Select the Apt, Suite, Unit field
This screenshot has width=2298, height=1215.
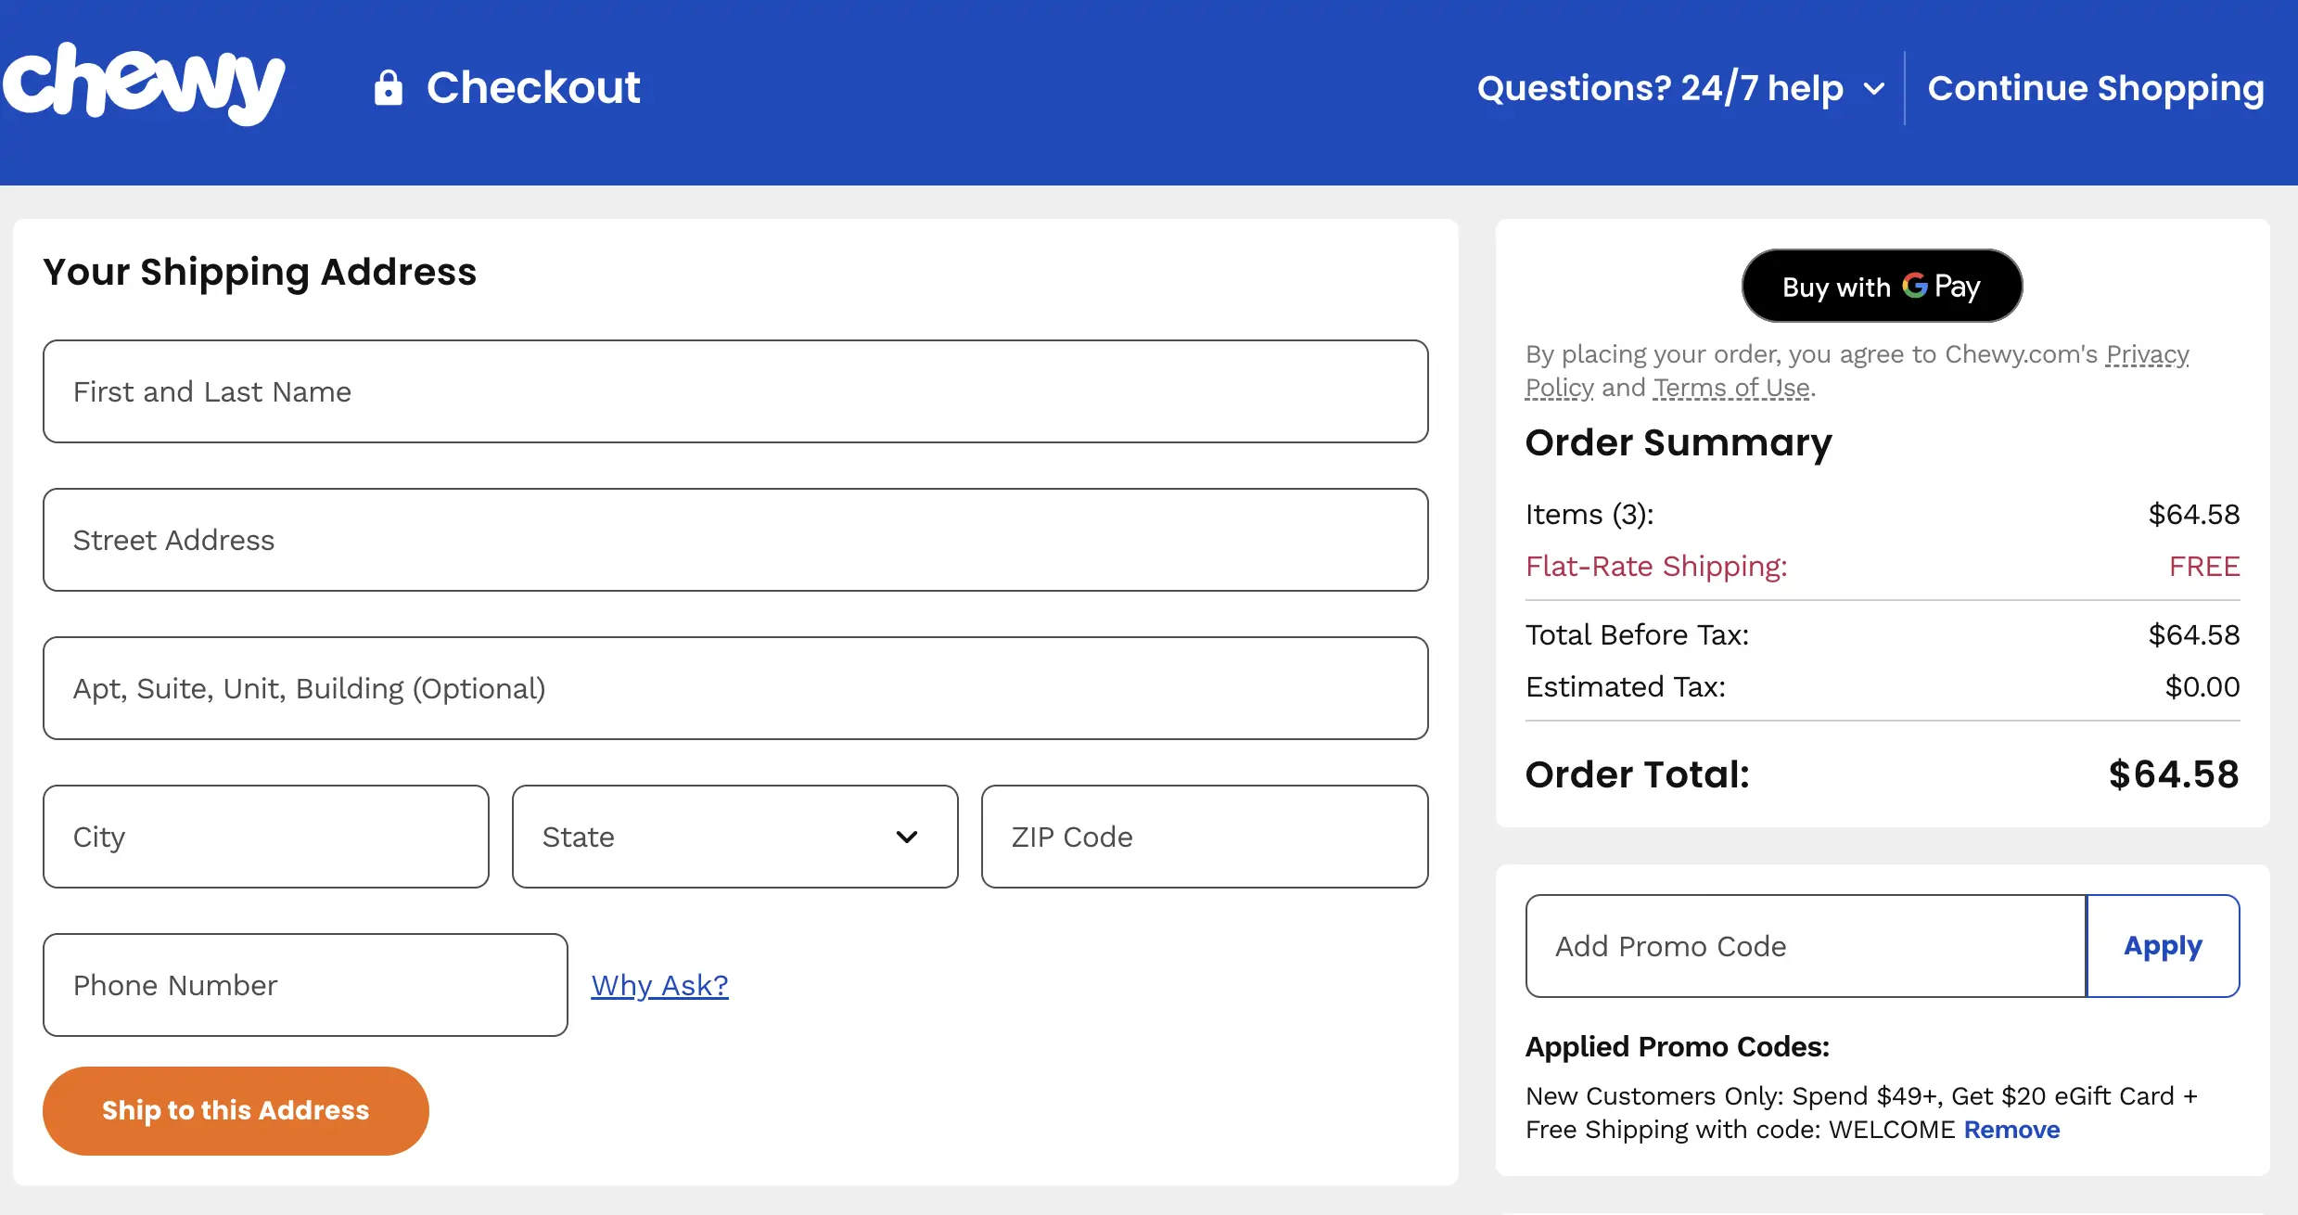pyautogui.click(x=734, y=688)
